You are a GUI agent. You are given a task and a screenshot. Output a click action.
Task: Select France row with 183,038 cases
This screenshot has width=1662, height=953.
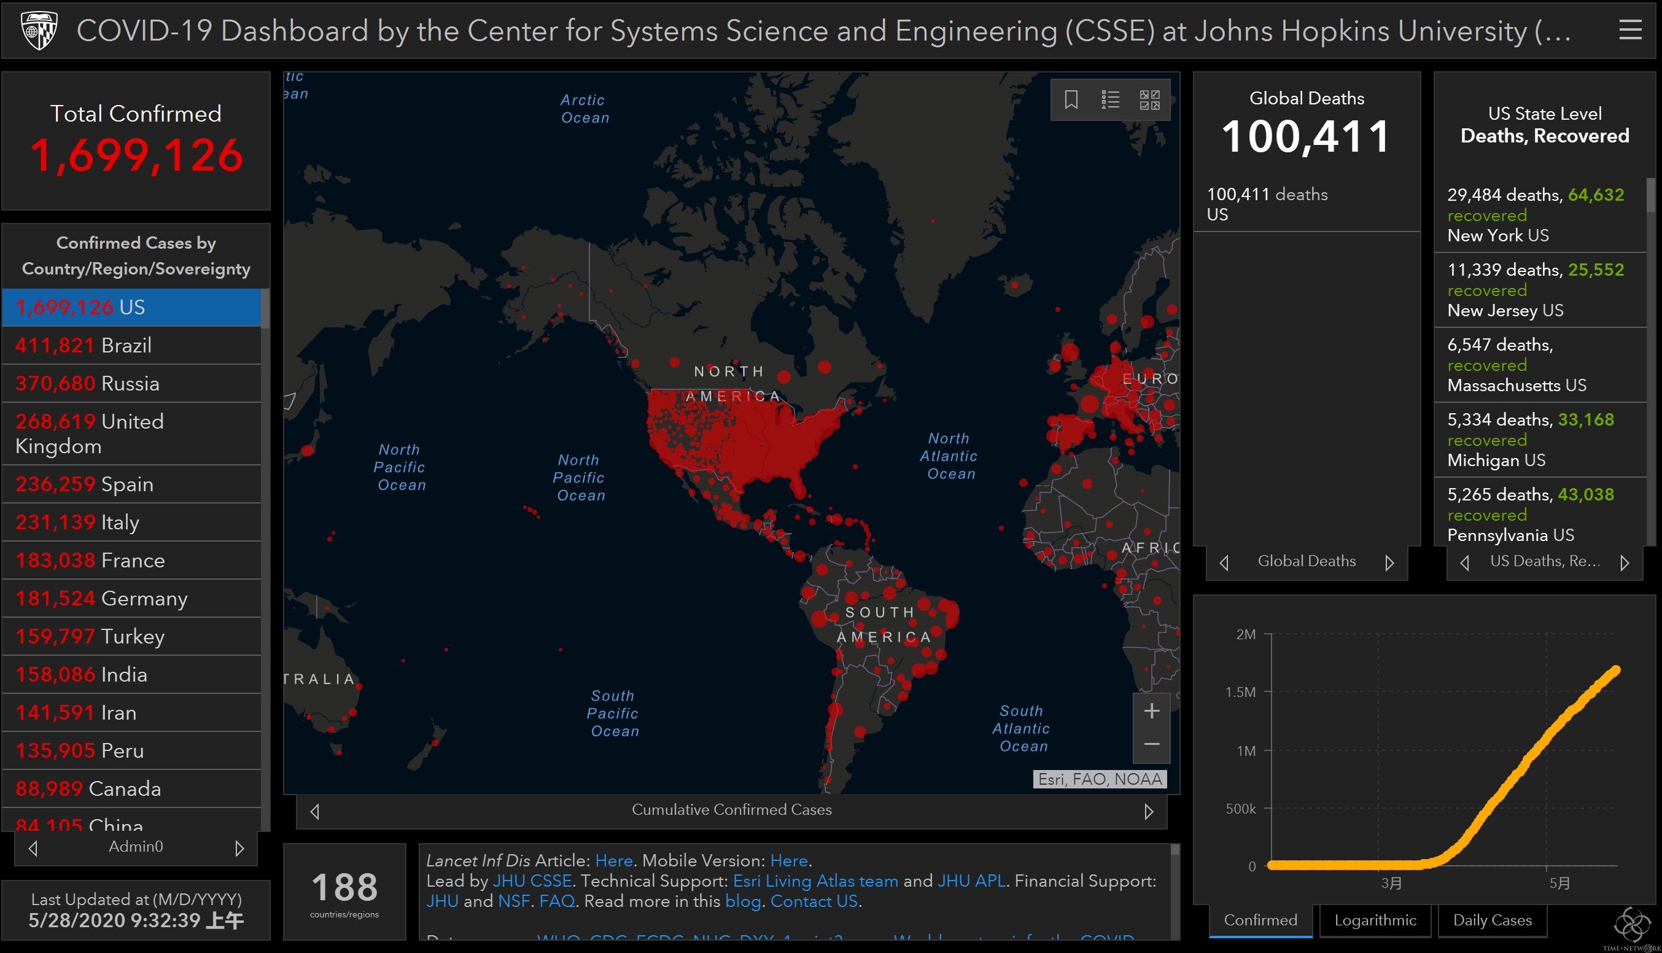(x=131, y=560)
